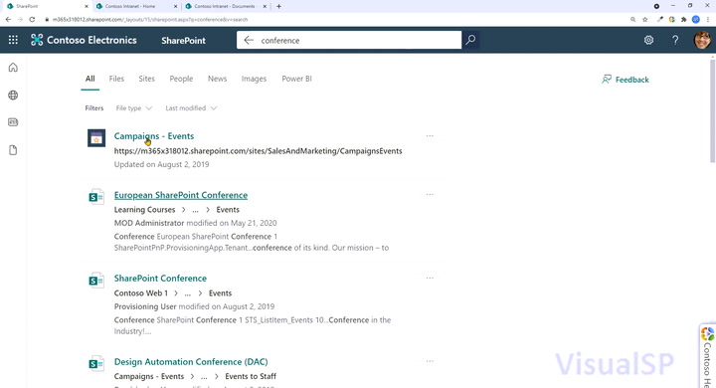This screenshot has height=388, width=716.
Task: Click the Feedback link
Action: pos(632,80)
